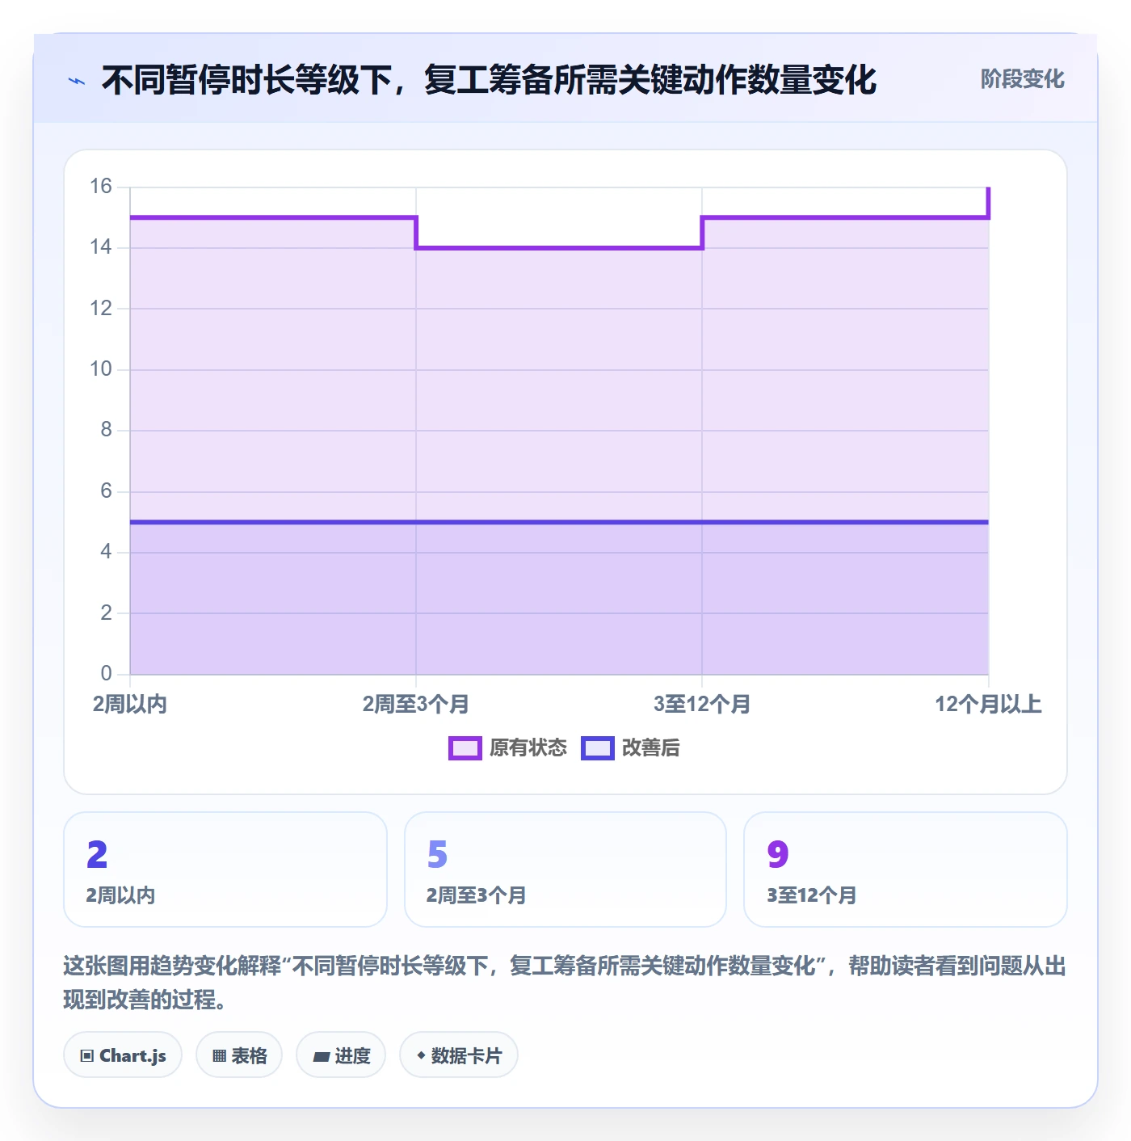The image size is (1131, 1141).
Task: Select the Chart.js tag chip
Action: pos(123,1055)
